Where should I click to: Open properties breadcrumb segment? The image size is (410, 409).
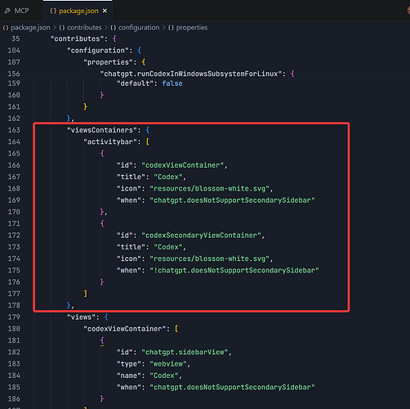(192, 28)
